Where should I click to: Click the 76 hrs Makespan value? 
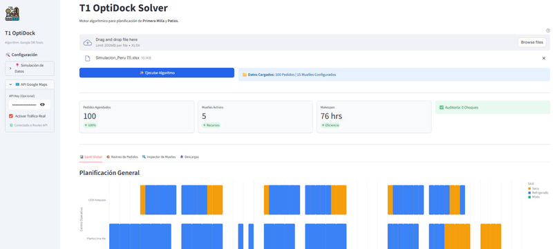tap(331, 116)
